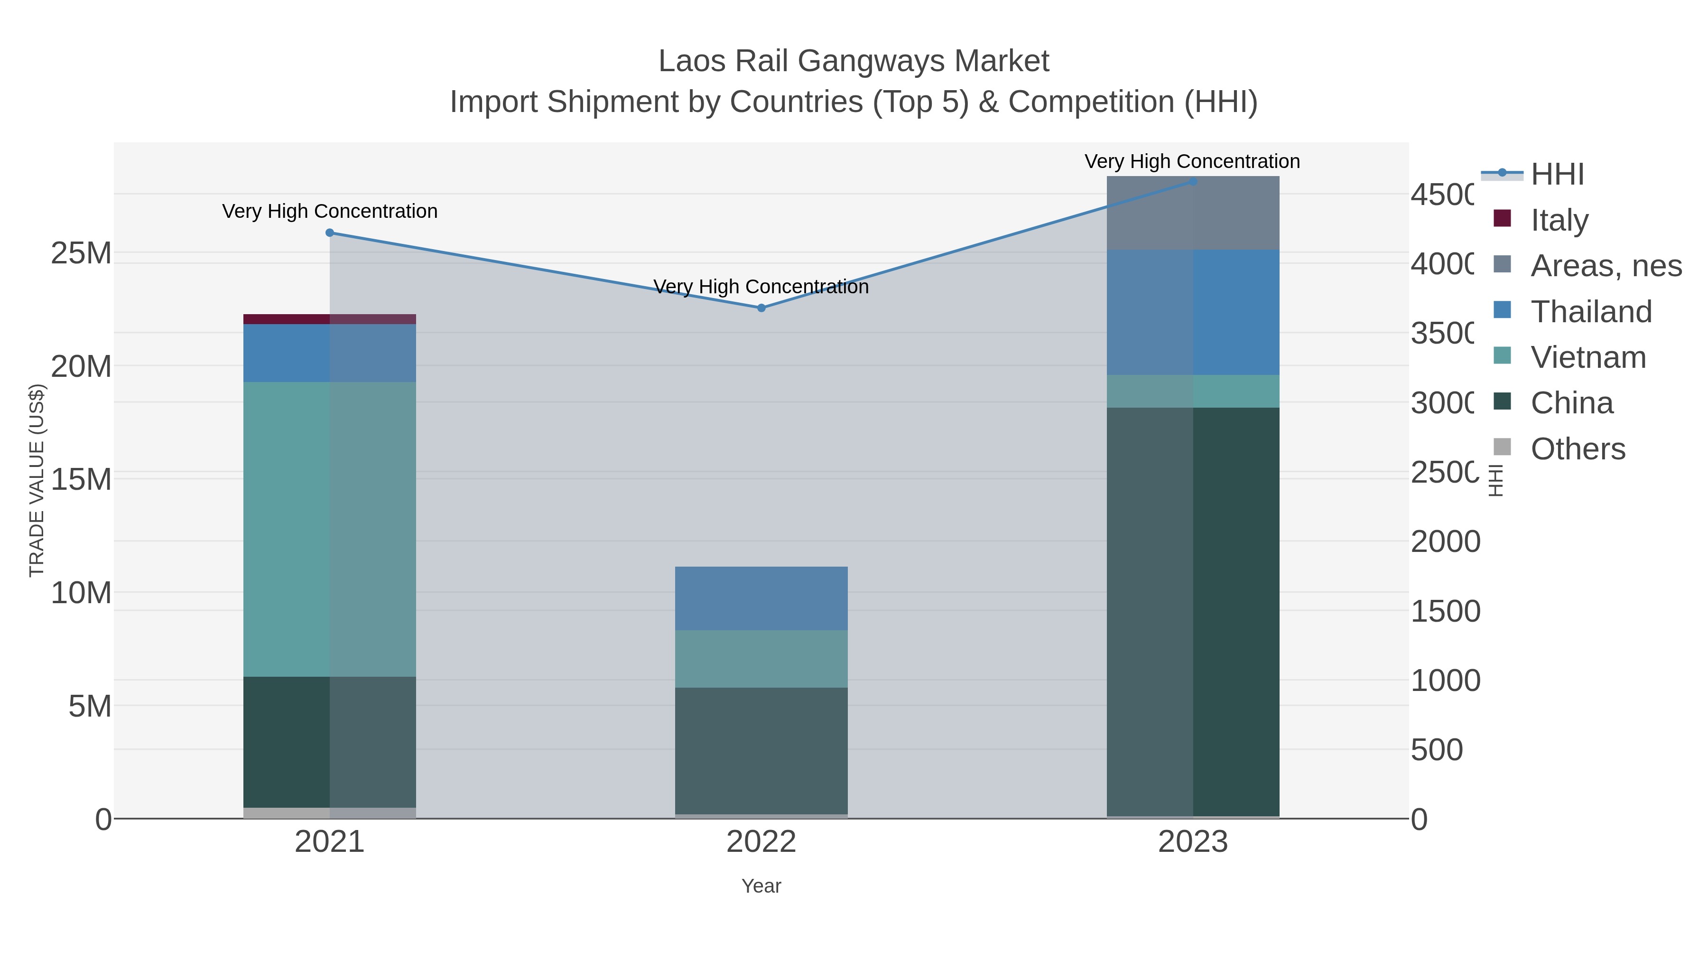
Task: Click the 2023 HHI data point
Action: click(x=1193, y=181)
